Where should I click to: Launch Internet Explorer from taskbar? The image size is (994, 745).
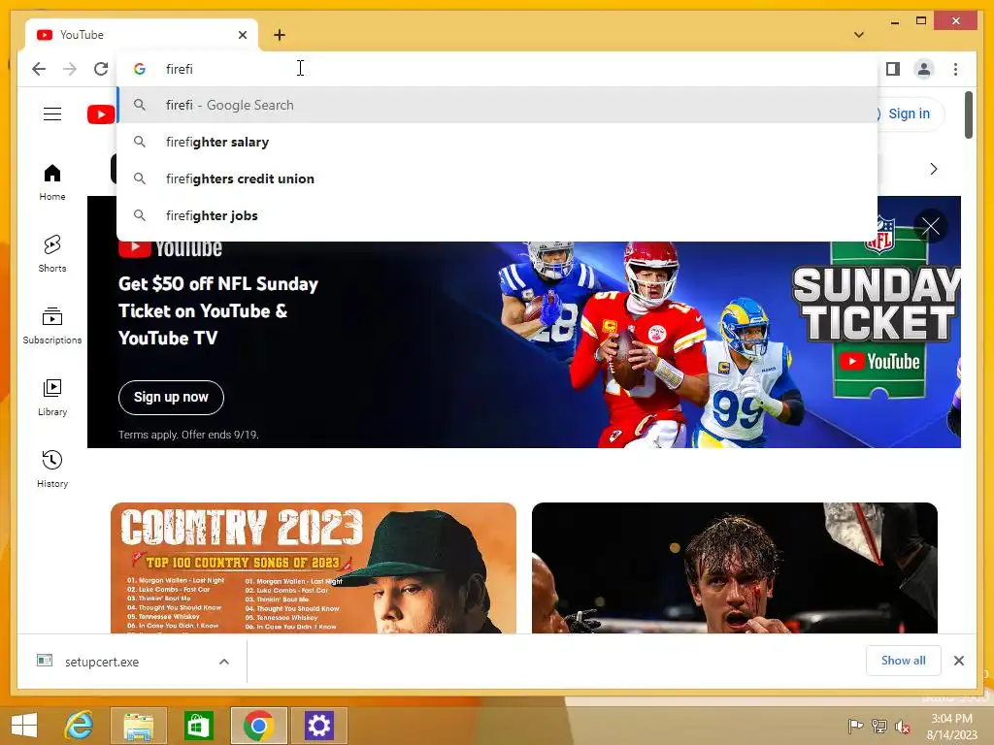[80, 726]
